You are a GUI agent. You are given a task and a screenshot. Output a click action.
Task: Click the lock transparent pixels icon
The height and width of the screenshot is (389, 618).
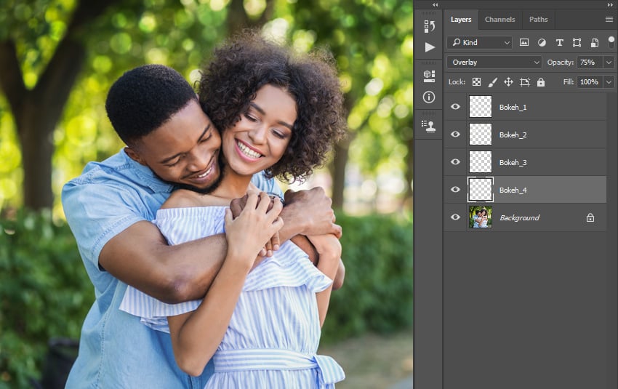coord(476,82)
